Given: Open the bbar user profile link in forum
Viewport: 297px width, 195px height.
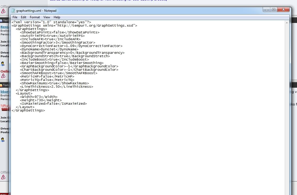Looking at the screenshot, I should pyautogui.click(x=4, y=92).
